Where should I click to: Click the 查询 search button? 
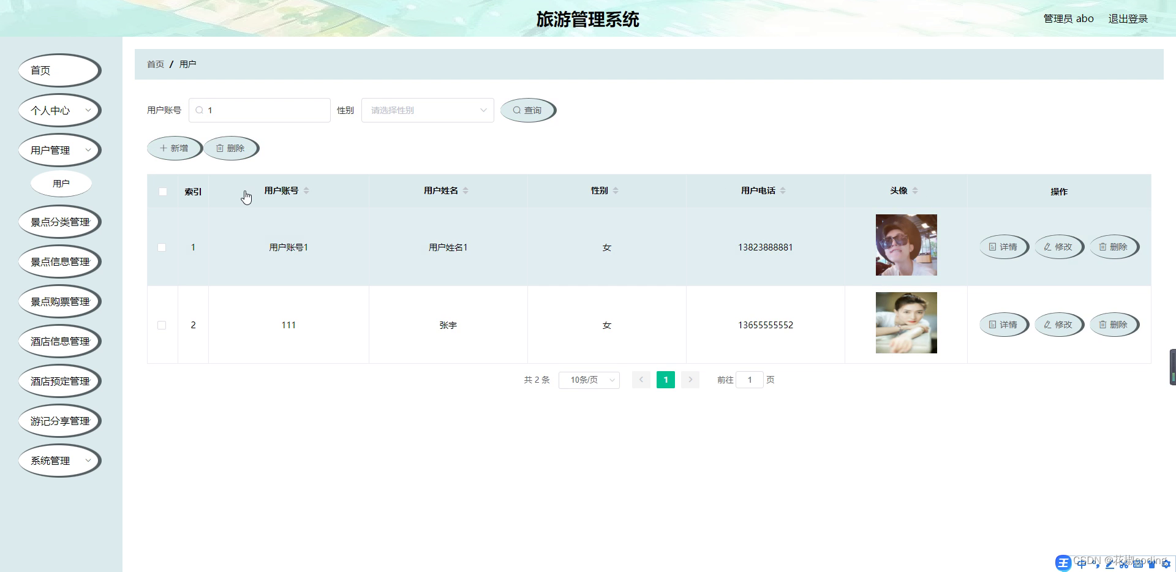[x=527, y=110]
